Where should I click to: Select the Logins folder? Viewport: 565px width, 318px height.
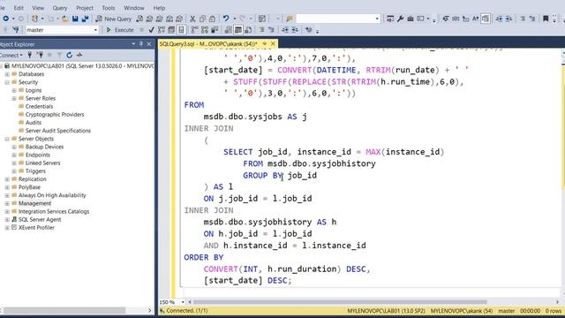(34, 90)
